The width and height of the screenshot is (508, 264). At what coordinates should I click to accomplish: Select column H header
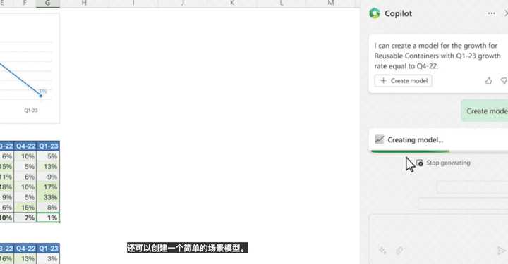point(84,4)
